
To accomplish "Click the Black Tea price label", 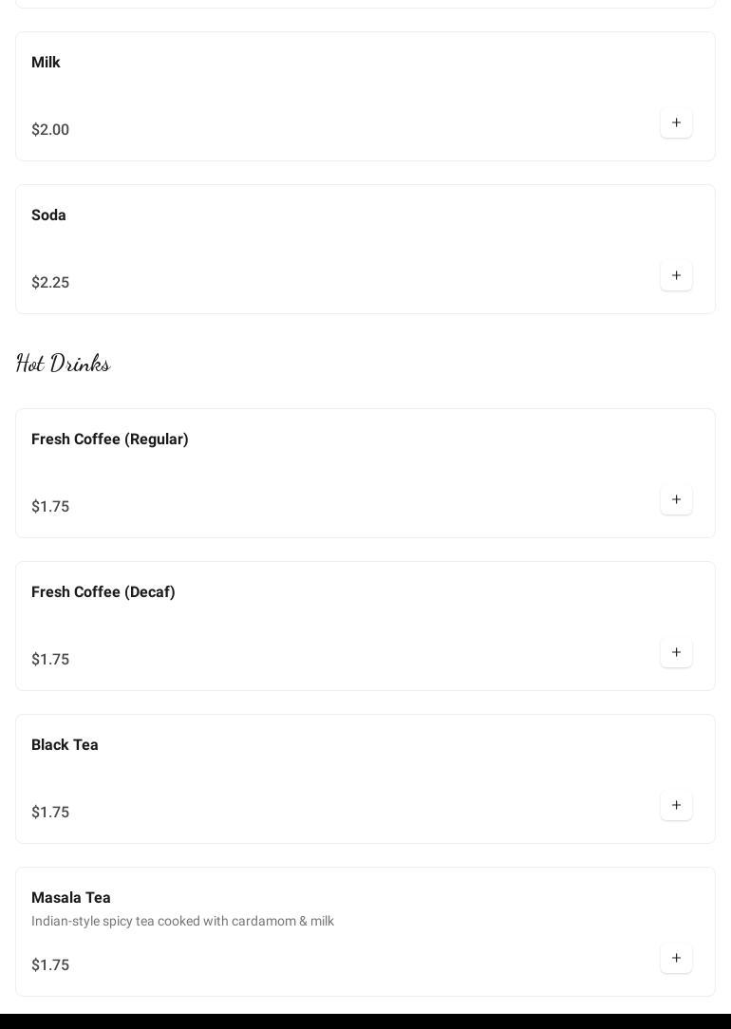I will [x=50, y=813].
